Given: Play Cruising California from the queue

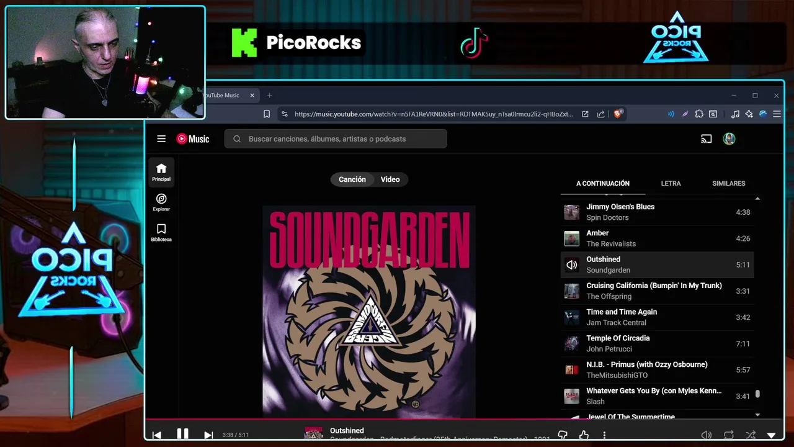Looking at the screenshot, I should tap(657, 291).
